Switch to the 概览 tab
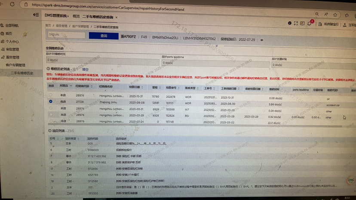This screenshot has width=356, height=200. [x=76, y=16]
